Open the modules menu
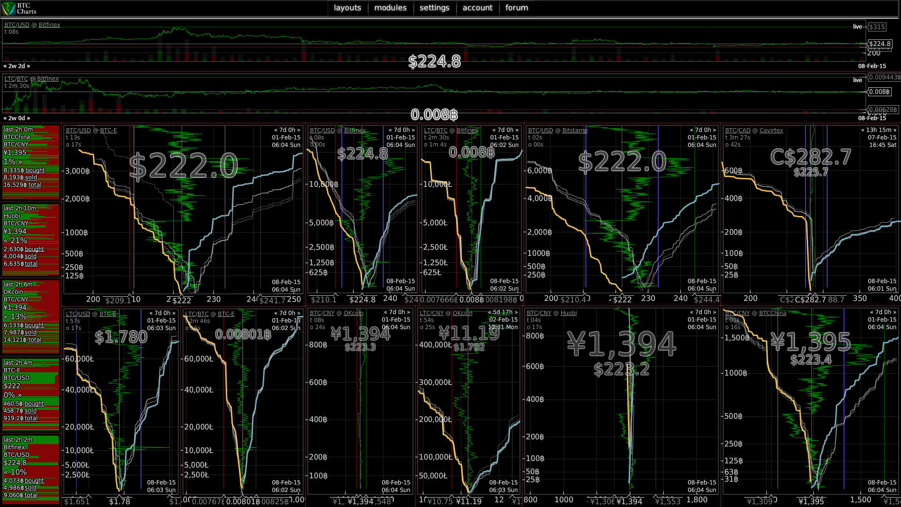The image size is (901, 507). (390, 8)
